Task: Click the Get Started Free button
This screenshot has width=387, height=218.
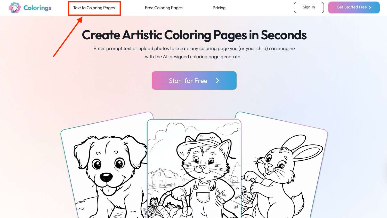Action: pyautogui.click(x=353, y=7)
